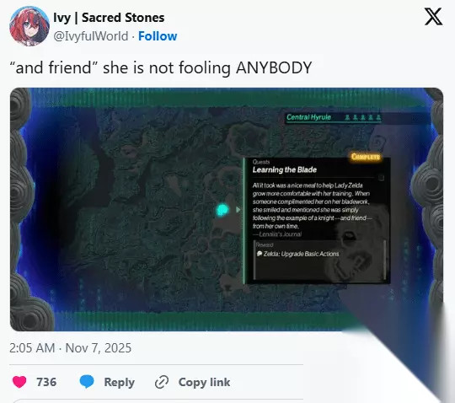Click the Learning the Blade quest title
455x403 pixels.
[285, 169]
